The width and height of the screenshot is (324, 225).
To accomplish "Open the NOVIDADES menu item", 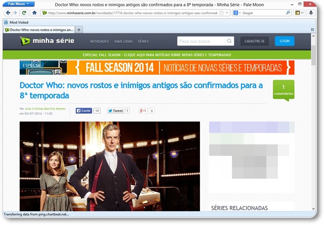I will [x=99, y=41].
